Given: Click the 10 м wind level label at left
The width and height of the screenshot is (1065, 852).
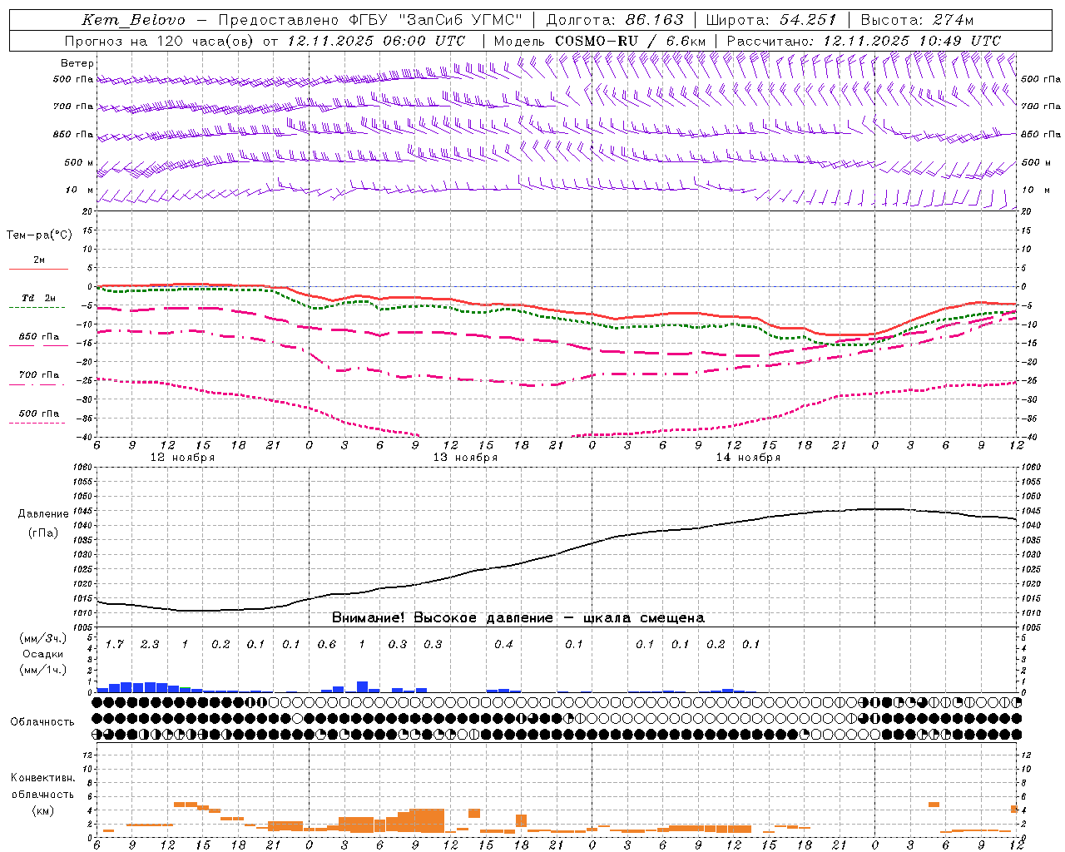Looking at the screenshot, I should tap(80, 190).
